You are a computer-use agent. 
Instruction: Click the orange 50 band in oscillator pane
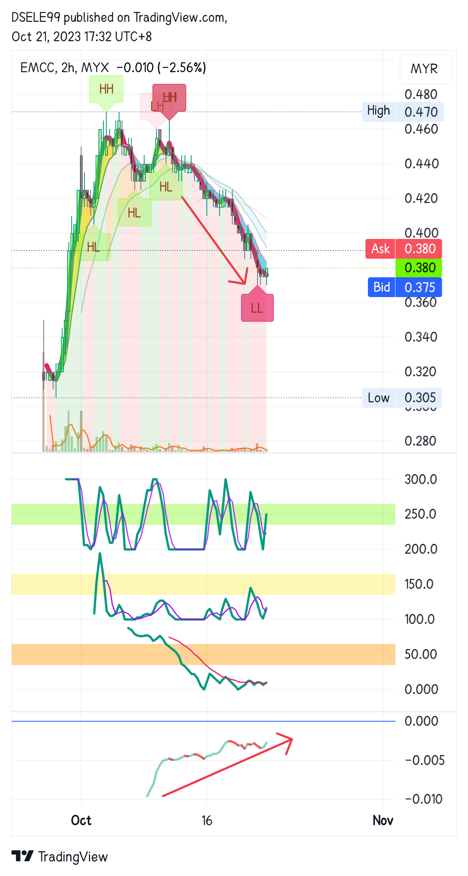point(204,654)
